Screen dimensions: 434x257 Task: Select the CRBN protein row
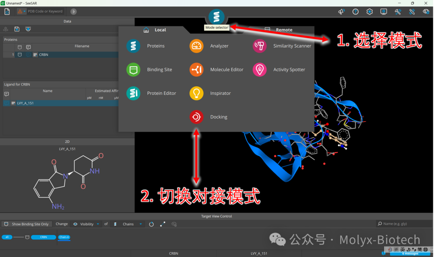pos(61,55)
